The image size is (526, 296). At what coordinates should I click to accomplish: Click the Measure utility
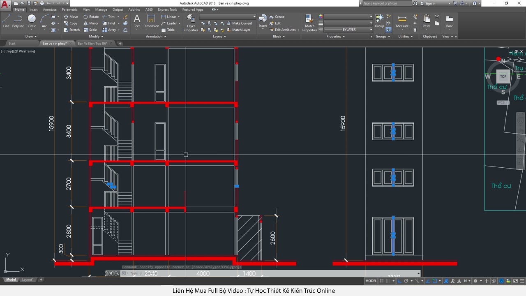402,21
